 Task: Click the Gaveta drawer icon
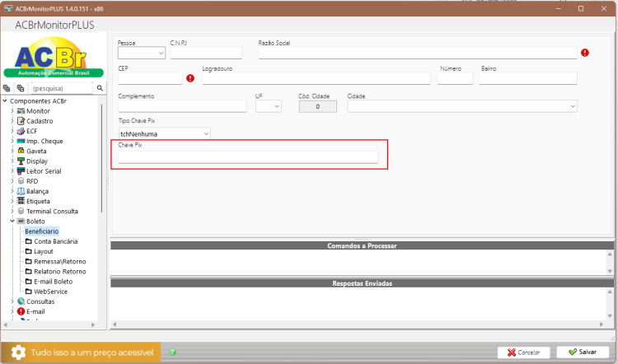tap(21, 151)
